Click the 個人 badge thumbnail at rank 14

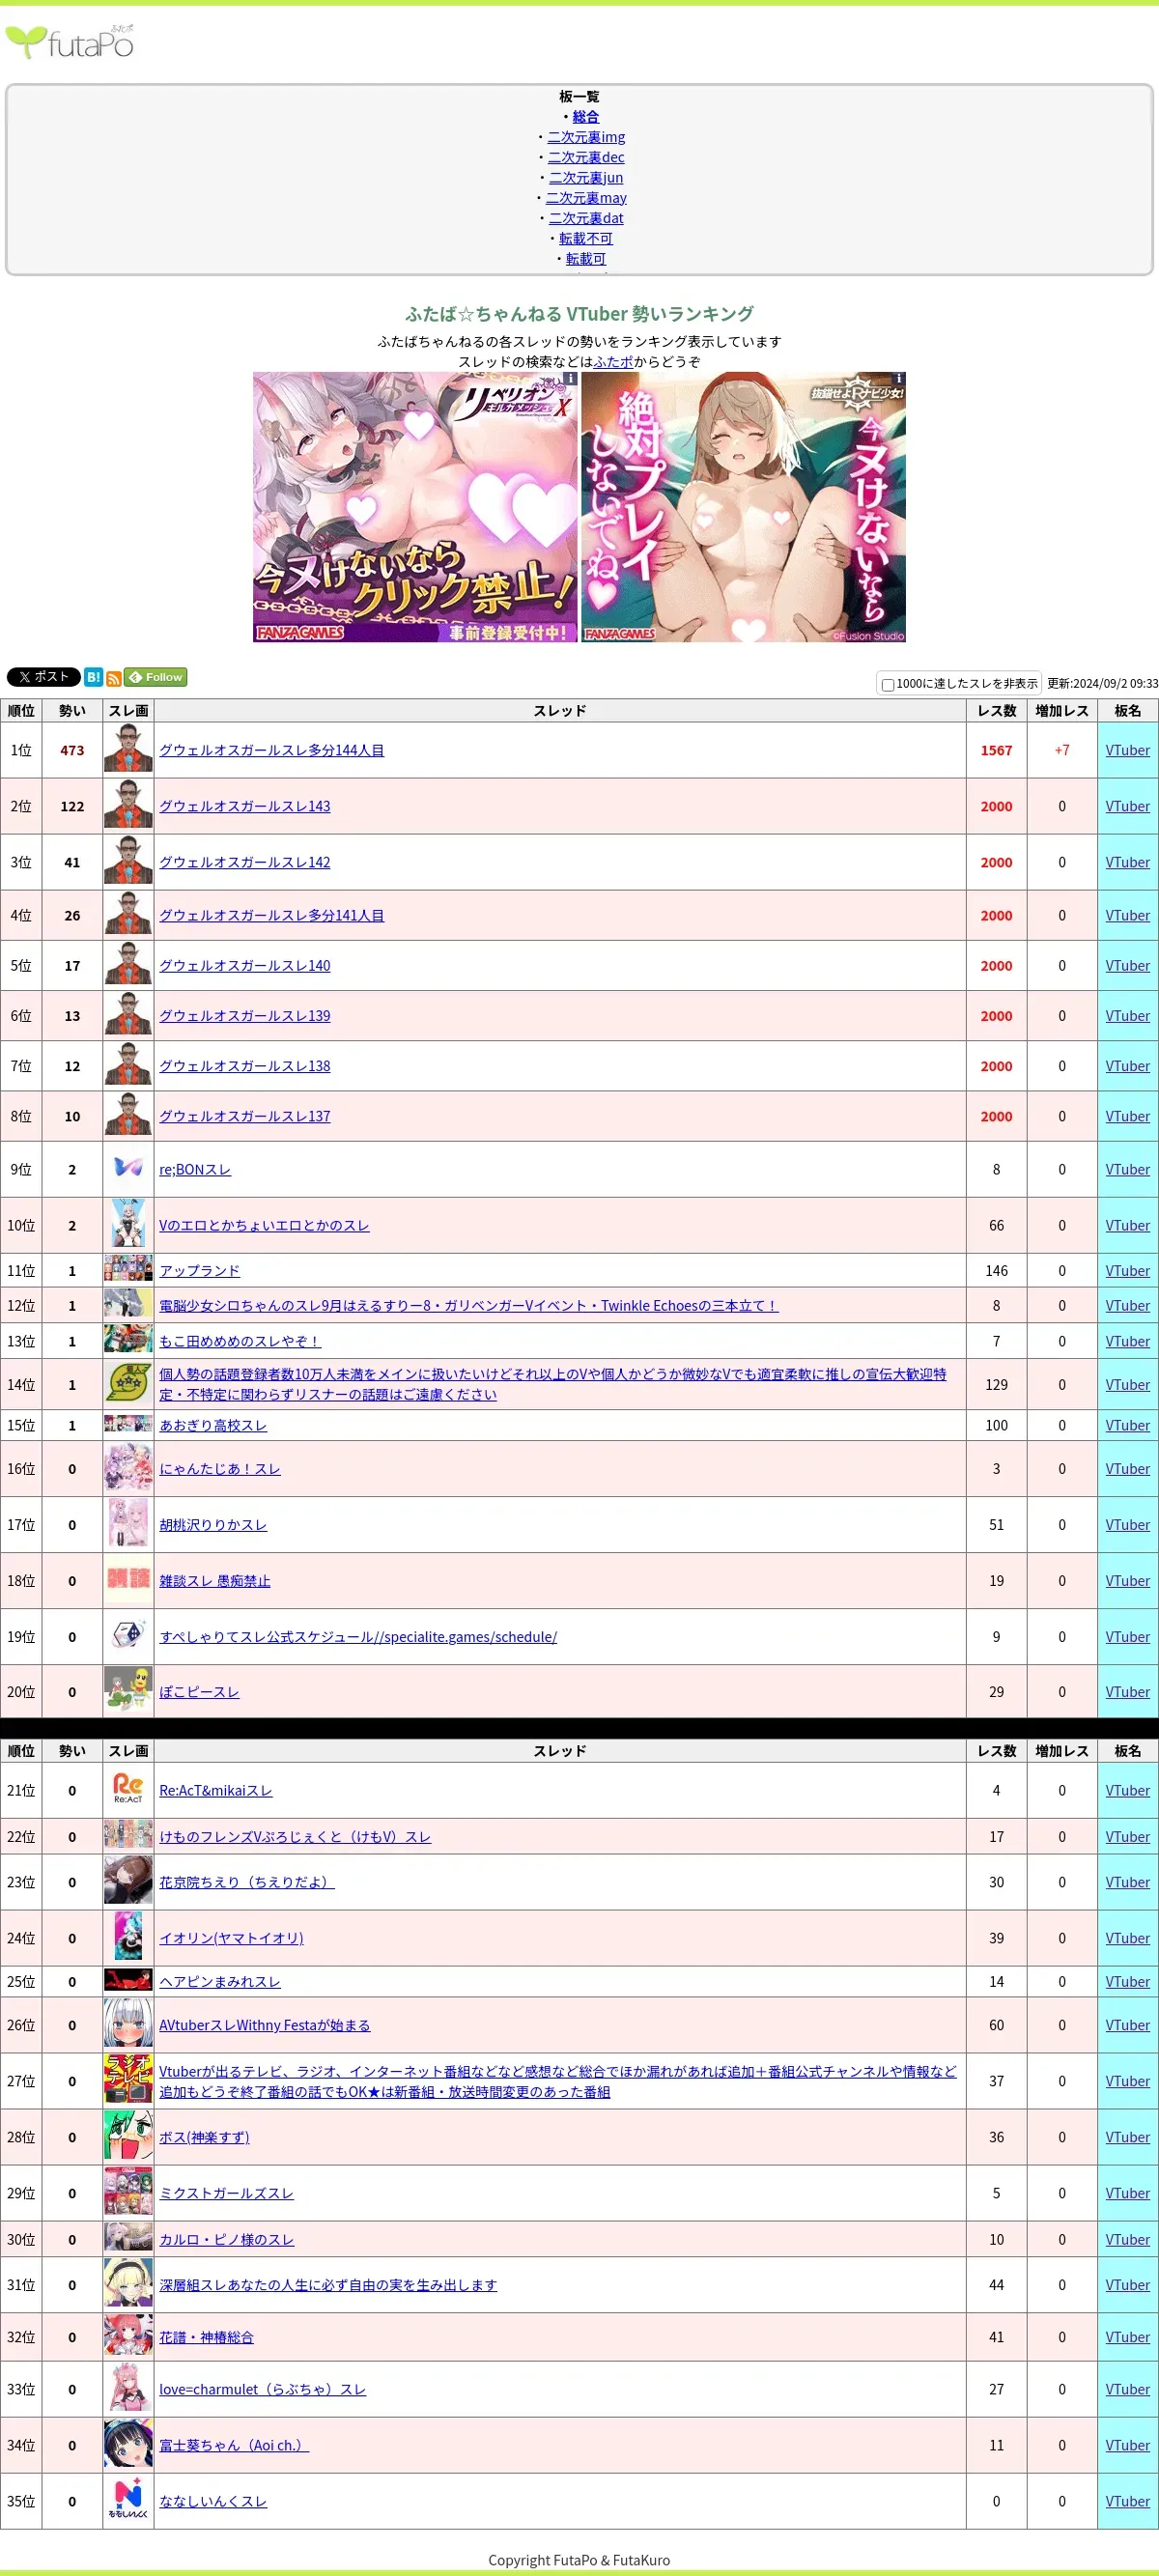pyautogui.click(x=128, y=1384)
